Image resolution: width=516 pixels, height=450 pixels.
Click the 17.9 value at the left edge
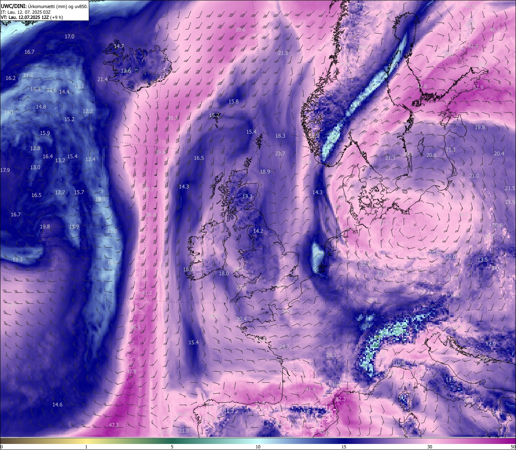click(x=5, y=170)
